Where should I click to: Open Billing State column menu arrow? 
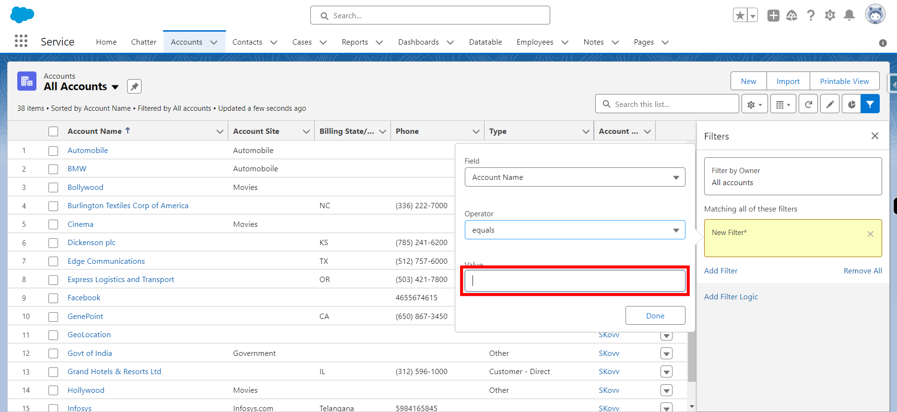[383, 131]
